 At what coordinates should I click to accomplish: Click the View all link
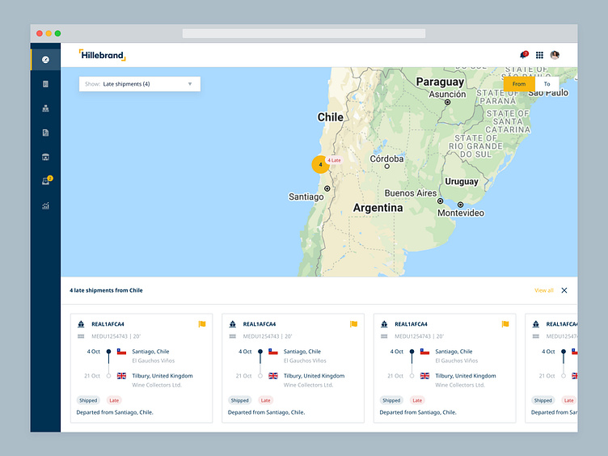coord(543,290)
